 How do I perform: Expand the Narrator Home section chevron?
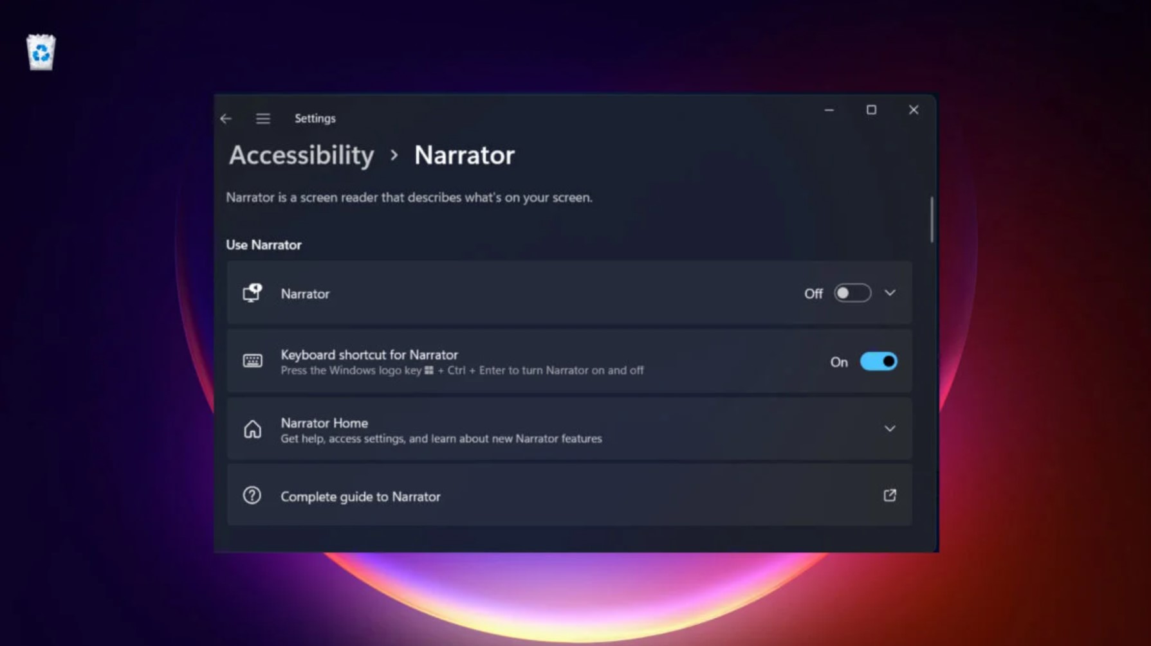point(890,429)
